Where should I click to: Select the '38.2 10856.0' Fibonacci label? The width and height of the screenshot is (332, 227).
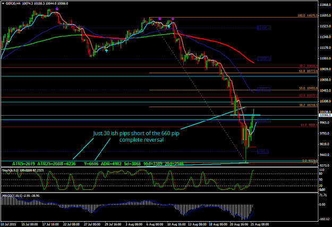pos(308,66)
